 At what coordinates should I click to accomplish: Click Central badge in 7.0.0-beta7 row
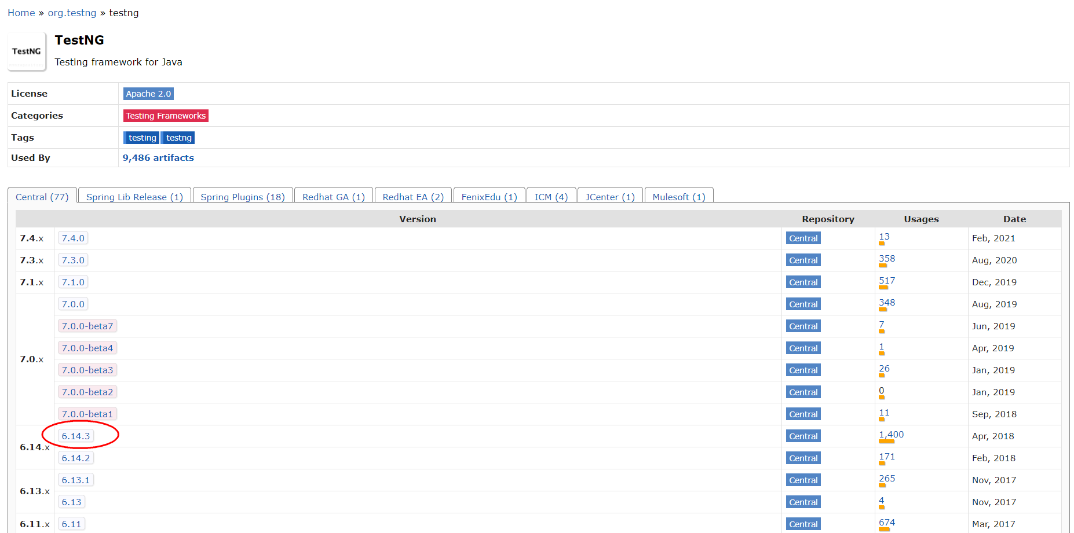803,326
